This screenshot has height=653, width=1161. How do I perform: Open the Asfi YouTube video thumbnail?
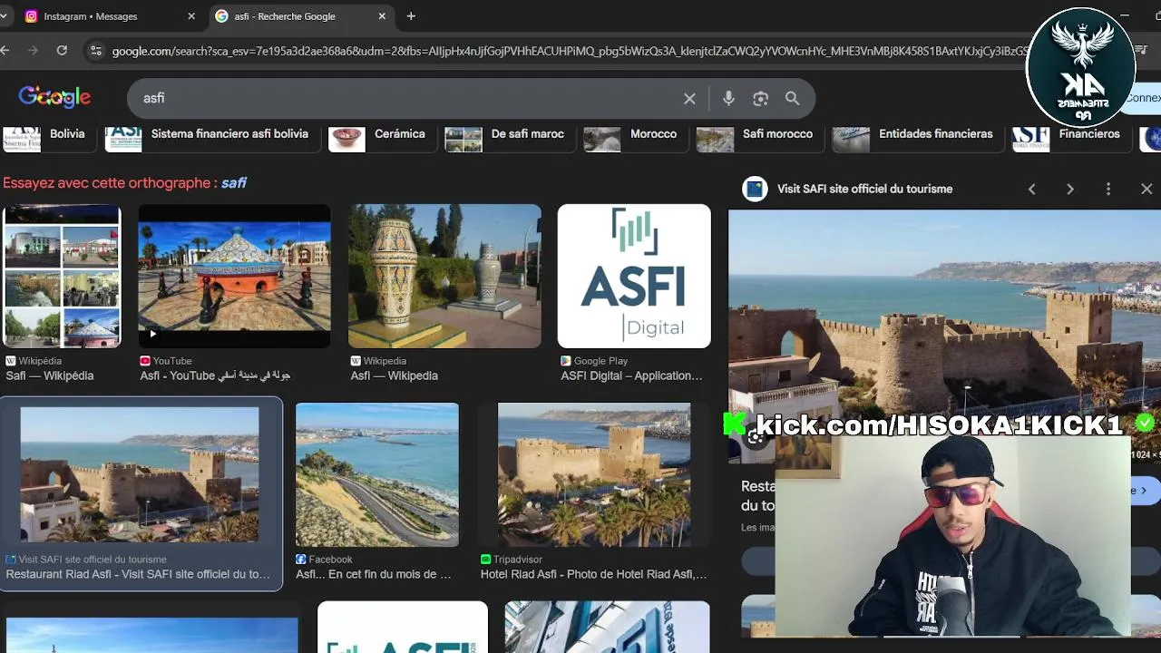point(234,276)
